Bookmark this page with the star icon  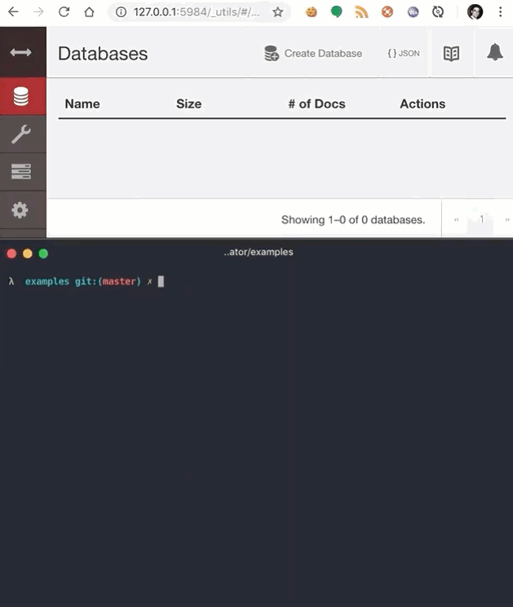277,12
